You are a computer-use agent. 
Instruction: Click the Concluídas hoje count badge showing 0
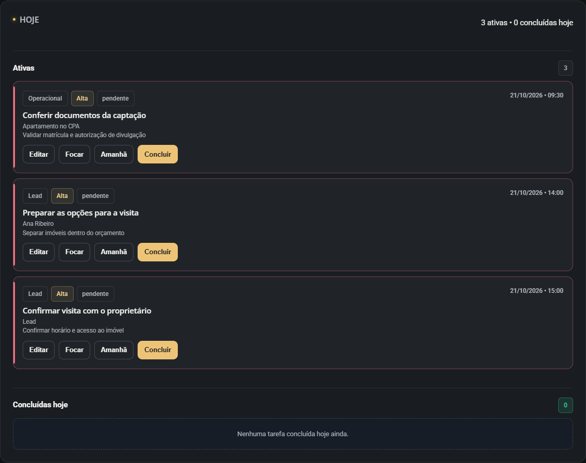click(565, 405)
